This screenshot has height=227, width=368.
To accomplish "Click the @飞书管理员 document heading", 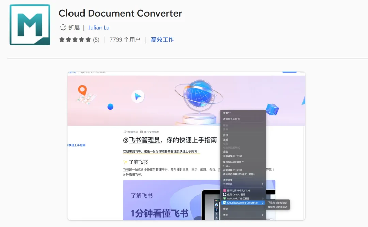I will coord(170,140).
